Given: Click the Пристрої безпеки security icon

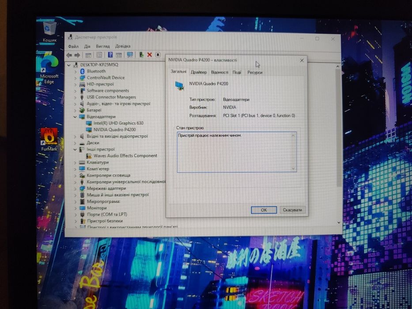Looking at the screenshot, I should (82, 221).
